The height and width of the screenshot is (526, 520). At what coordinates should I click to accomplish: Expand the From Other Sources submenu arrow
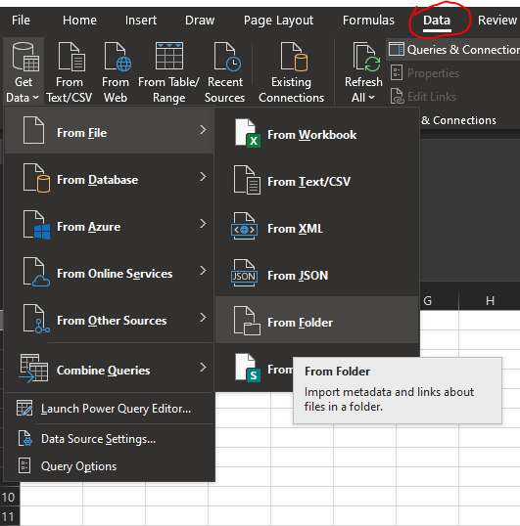pos(203,318)
